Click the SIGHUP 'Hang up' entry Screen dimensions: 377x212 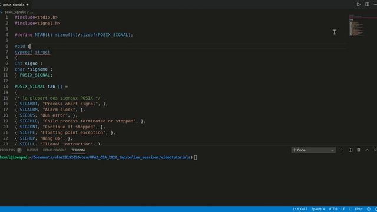(x=44, y=138)
